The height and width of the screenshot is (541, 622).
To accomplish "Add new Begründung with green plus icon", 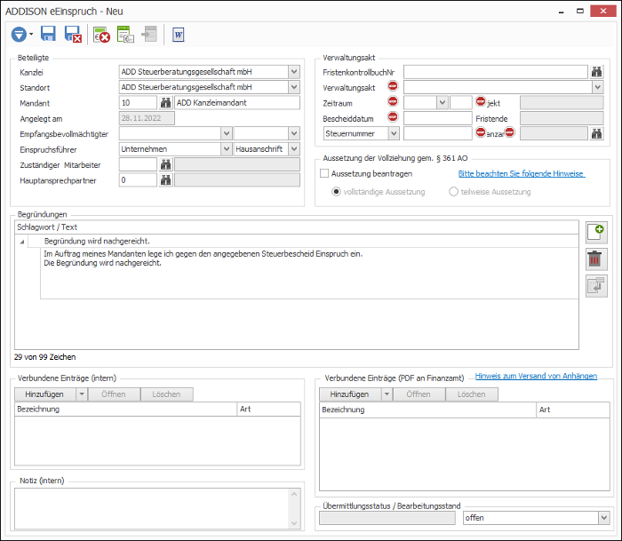I will 596,233.
